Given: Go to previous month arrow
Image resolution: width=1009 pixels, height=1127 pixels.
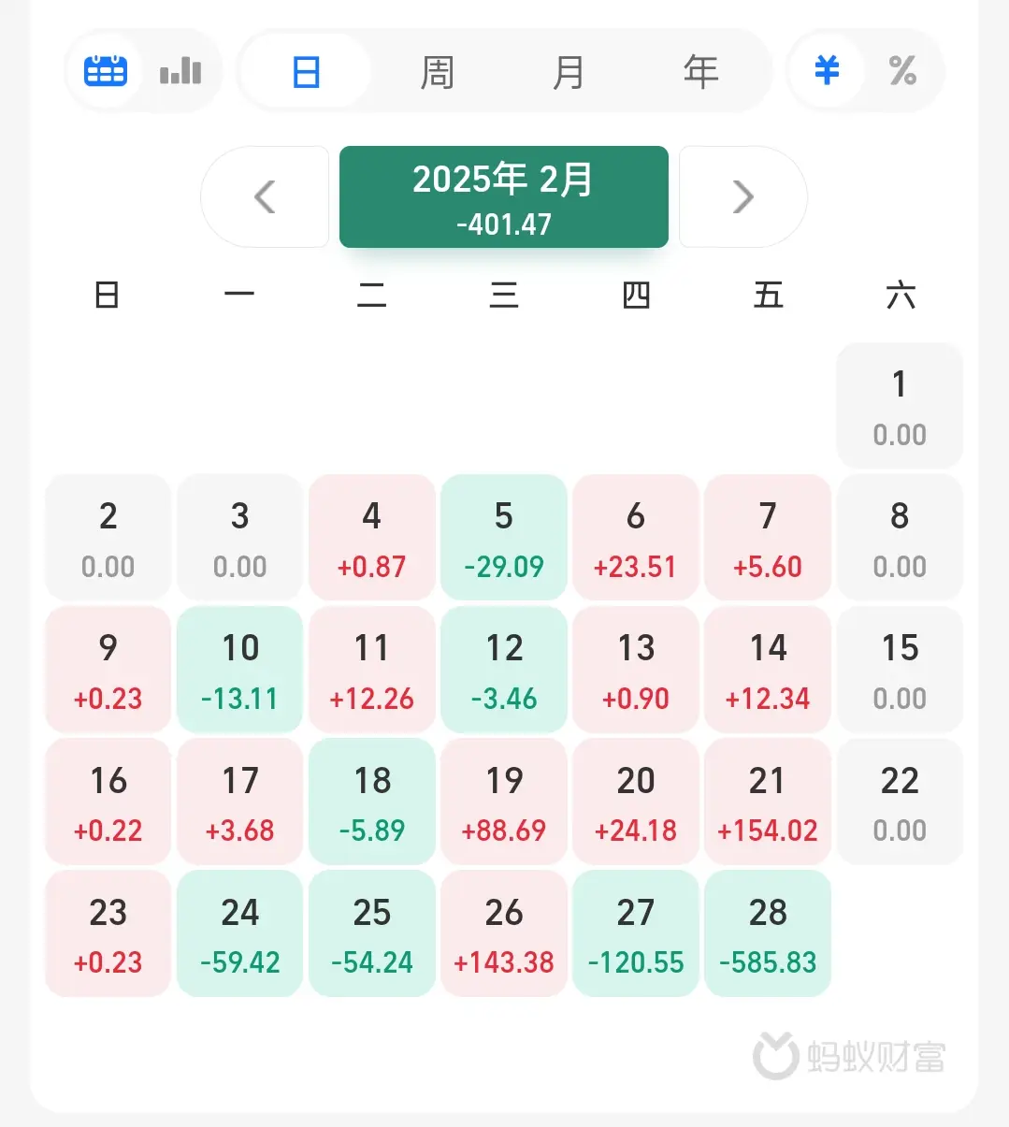Looking at the screenshot, I should (265, 197).
